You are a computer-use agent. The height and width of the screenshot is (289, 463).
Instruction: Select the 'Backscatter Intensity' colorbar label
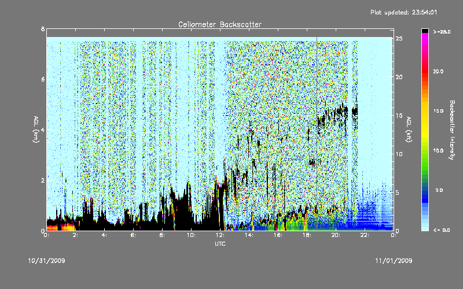452,130
